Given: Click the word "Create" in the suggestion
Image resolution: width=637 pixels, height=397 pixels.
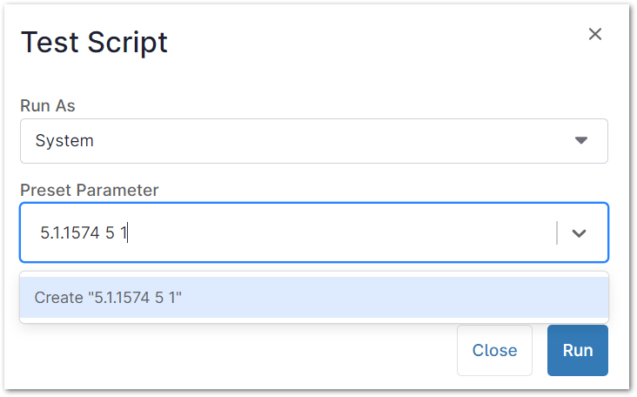Looking at the screenshot, I should (x=57, y=298).
